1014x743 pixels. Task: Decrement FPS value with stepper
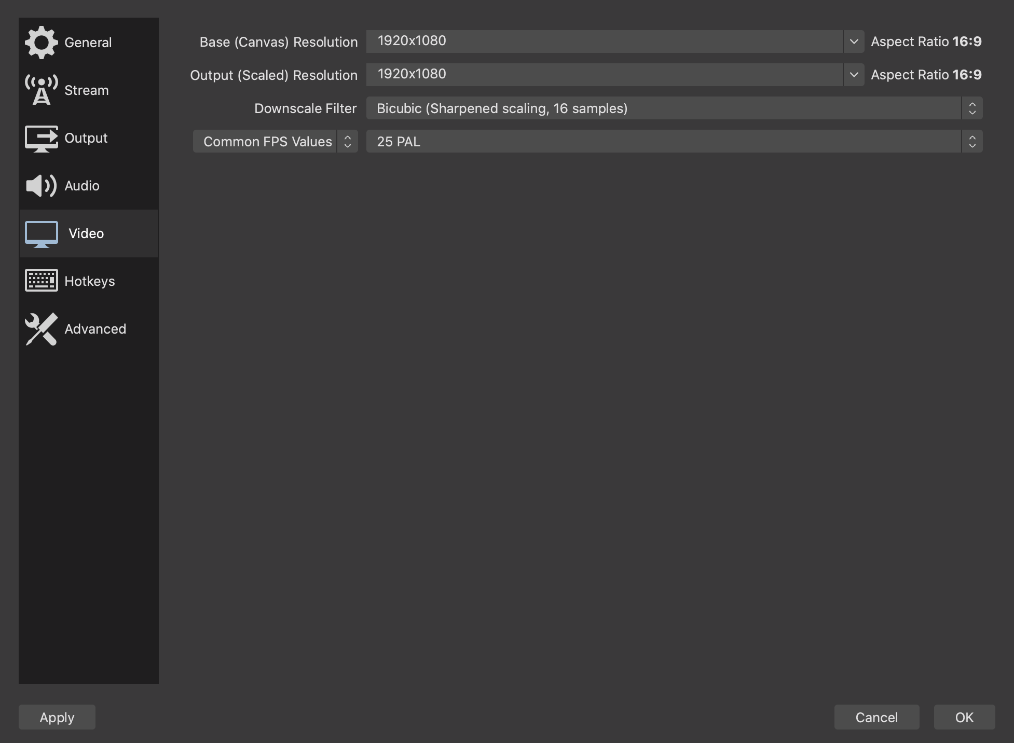(972, 146)
